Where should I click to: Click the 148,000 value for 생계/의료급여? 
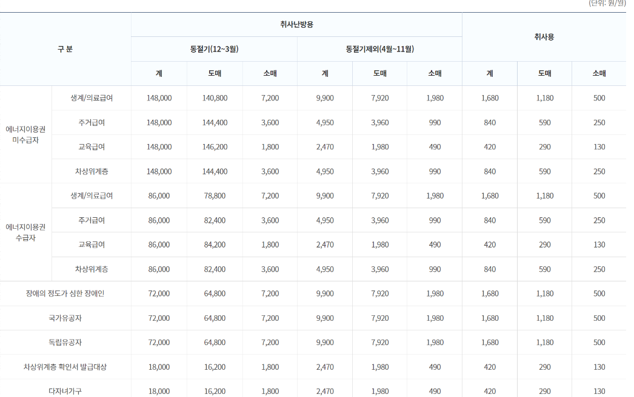point(159,97)
